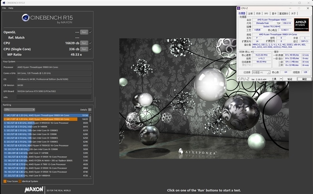This screenshot has width=313, height=194.
Task: Click the Cinebench title bar app icon
Action: (x=4, y=3)
